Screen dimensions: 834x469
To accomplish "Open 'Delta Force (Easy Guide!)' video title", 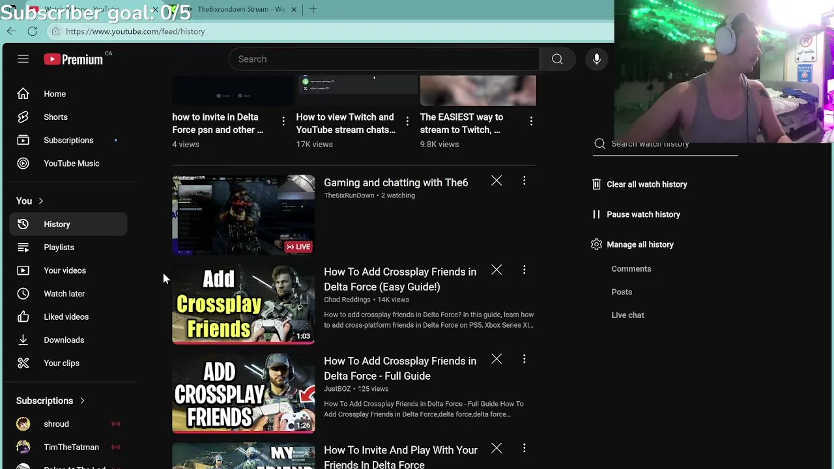I will coord(400,279).
